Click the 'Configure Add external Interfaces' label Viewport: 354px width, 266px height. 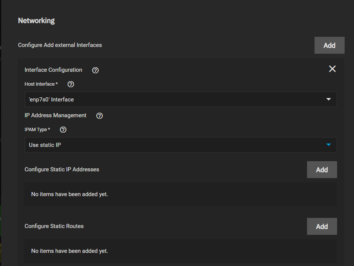(x=60, y=45)
